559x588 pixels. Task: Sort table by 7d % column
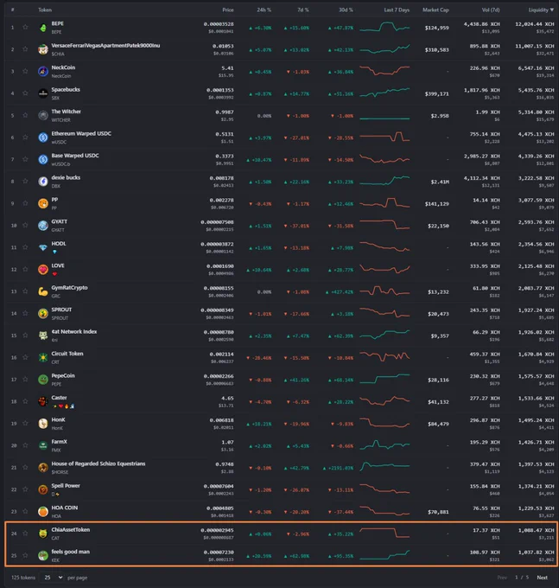tap(303, 10)
